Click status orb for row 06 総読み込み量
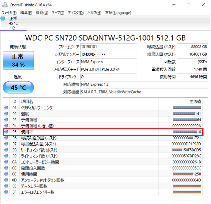Viewport: 211px width, 204px height. click(x=6, y=138)
